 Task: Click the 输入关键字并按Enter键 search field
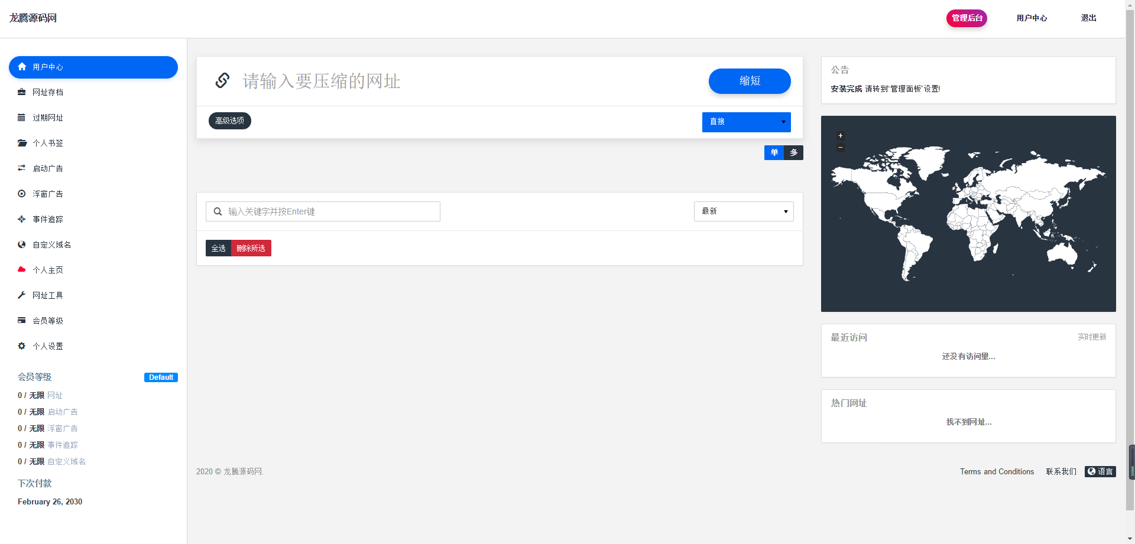(x=323, y=211)
